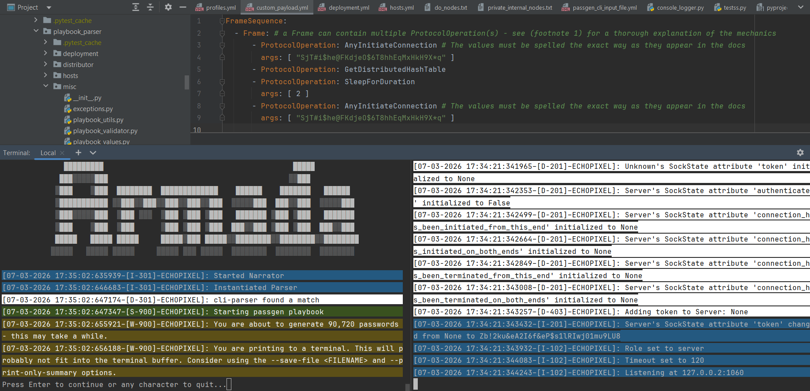Toggle fold marker beside SleepForDuration line
This screenshot has height=391, width=810.
coord(222,82)
